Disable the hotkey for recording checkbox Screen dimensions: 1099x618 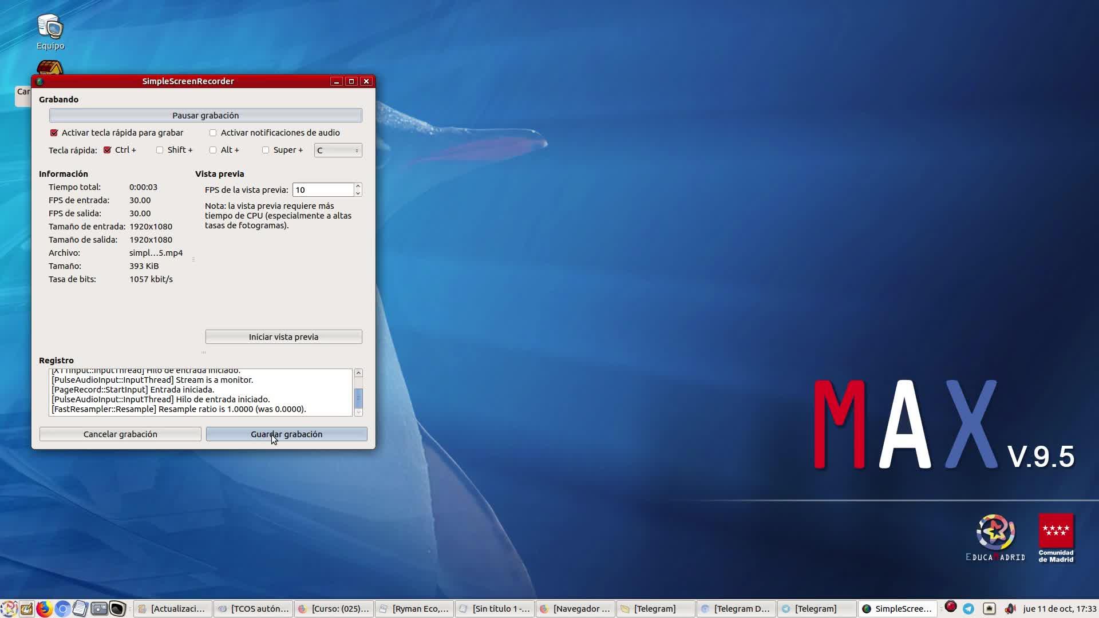click(54, 133)
